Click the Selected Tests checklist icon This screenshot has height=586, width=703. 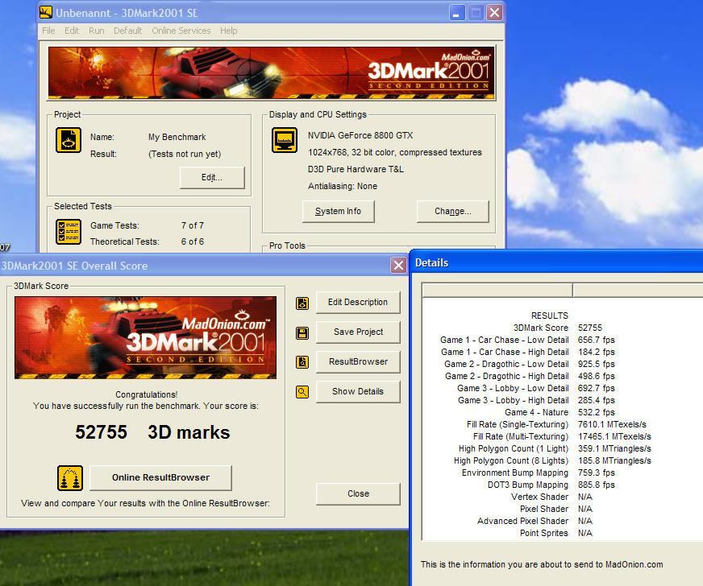(69, 232)
